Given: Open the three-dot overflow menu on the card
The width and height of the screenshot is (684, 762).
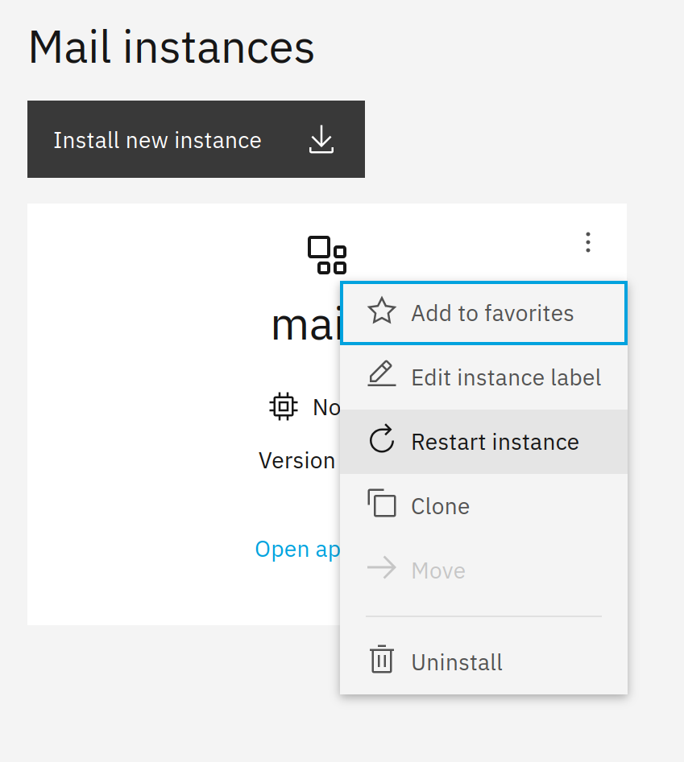Looking at the screenshot, I should (x=588, y=242).
